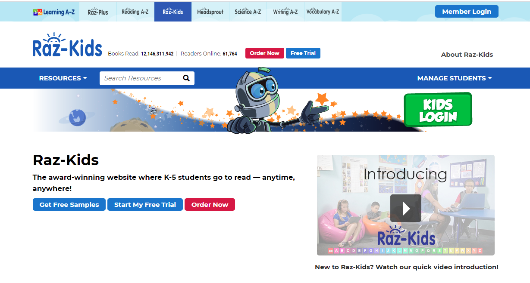Image resolution: width=530 pixels, height=283 pixels.
Task: Expand the Resources dropdown menu
Action: tap(63, 78)
